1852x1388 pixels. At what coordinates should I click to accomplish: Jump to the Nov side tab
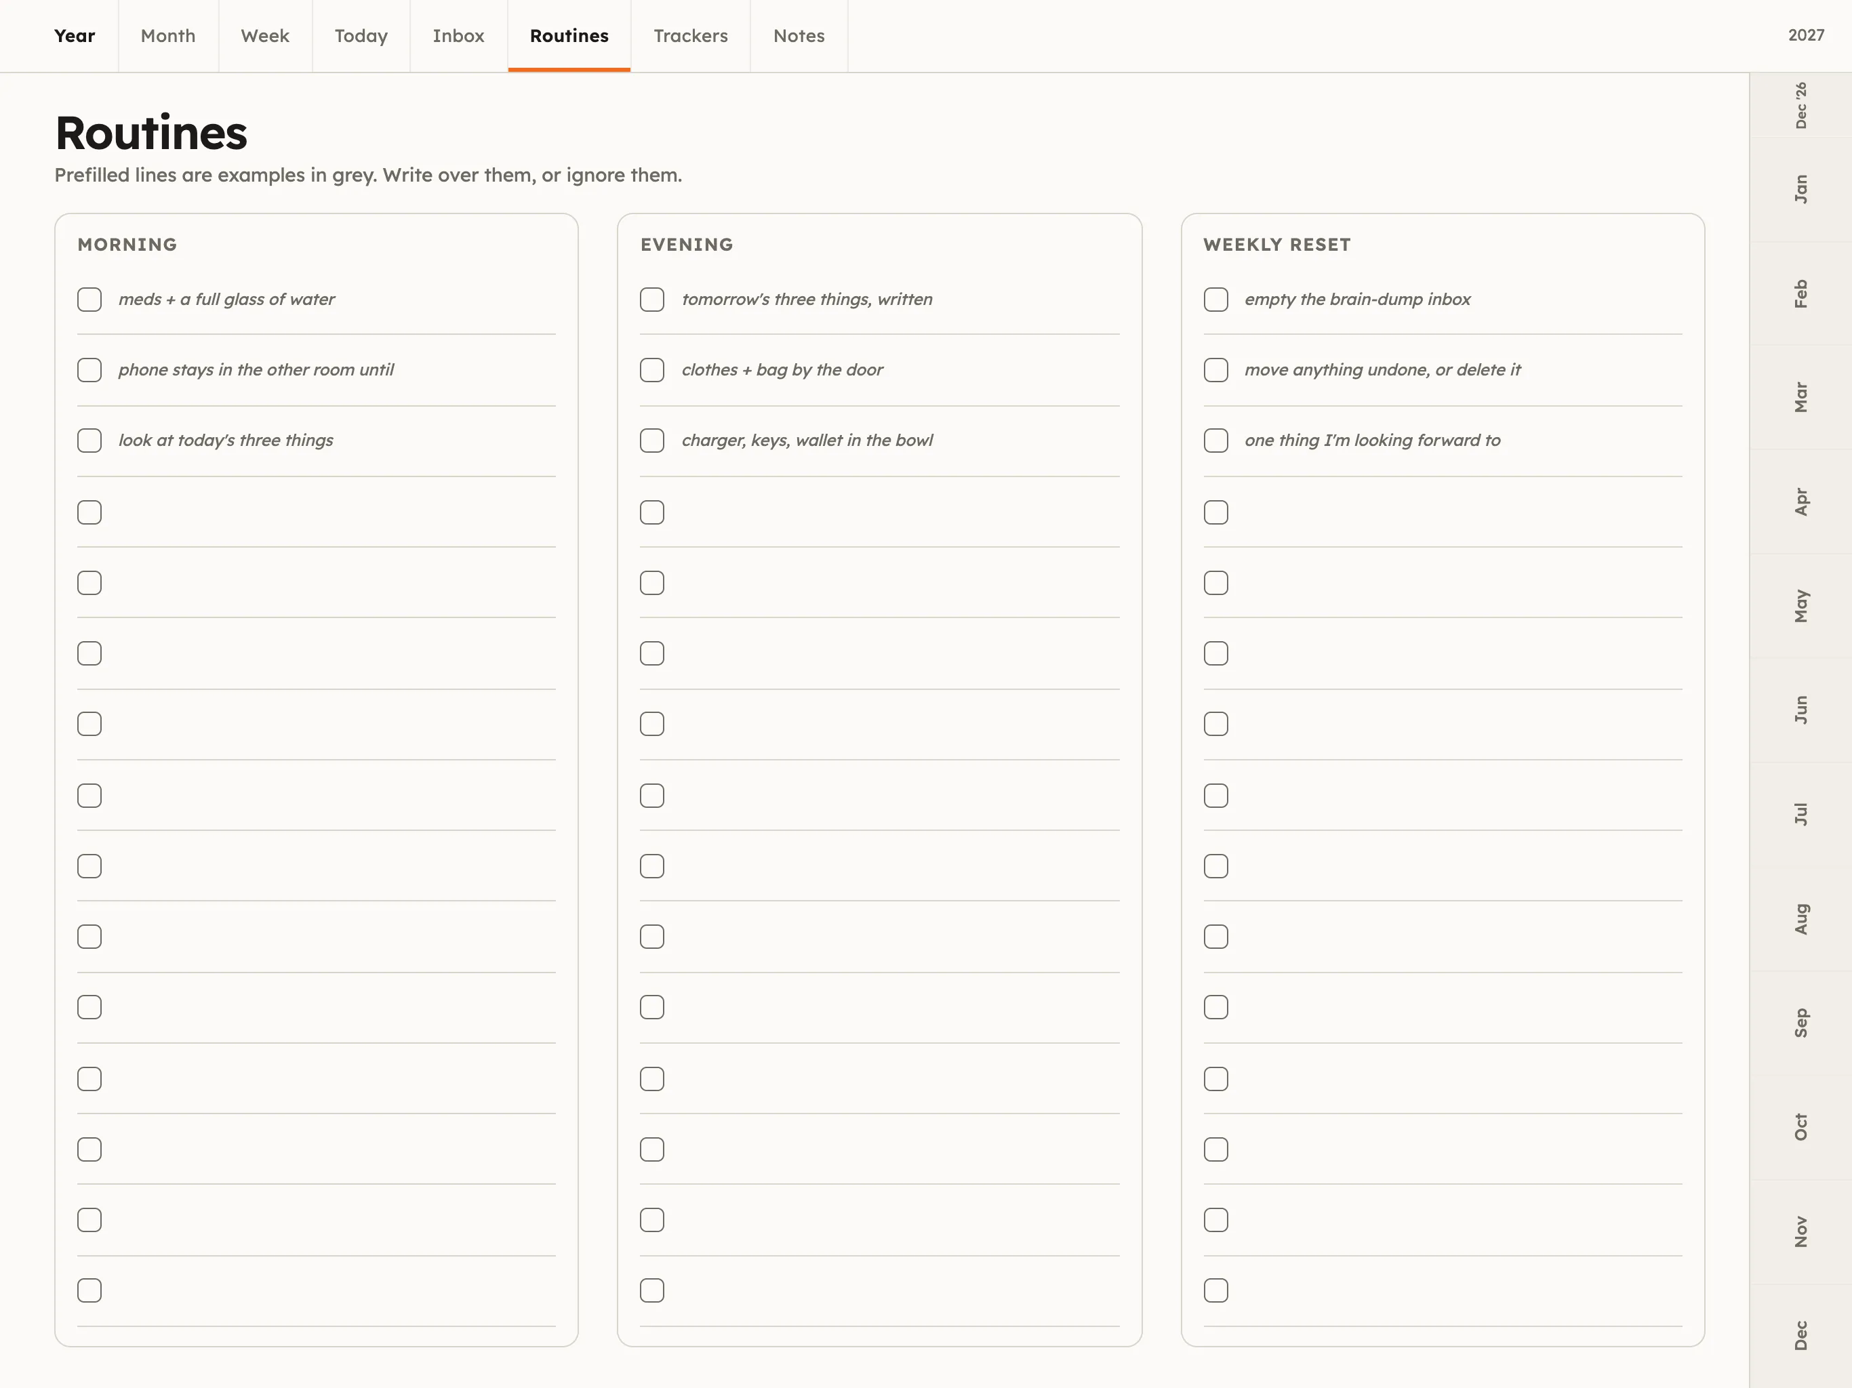pos(1801,1232)
